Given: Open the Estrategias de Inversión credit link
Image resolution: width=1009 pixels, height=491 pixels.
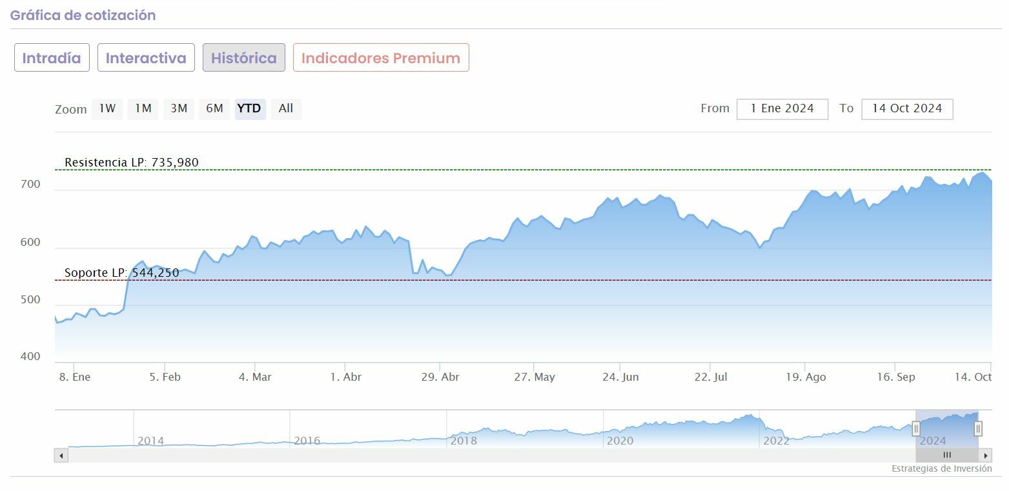Looking at the screenshot, I should point(941,469).
